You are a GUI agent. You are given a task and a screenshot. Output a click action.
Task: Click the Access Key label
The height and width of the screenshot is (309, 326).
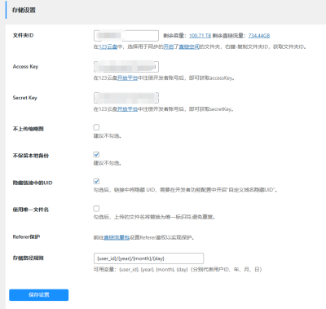[25, 67]
